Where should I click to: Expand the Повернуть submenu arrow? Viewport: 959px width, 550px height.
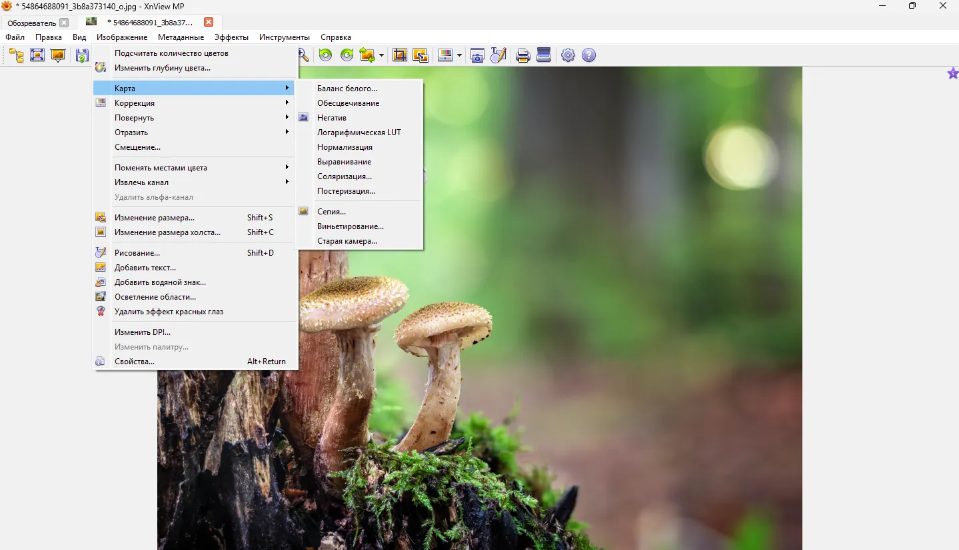click(287, 117)
